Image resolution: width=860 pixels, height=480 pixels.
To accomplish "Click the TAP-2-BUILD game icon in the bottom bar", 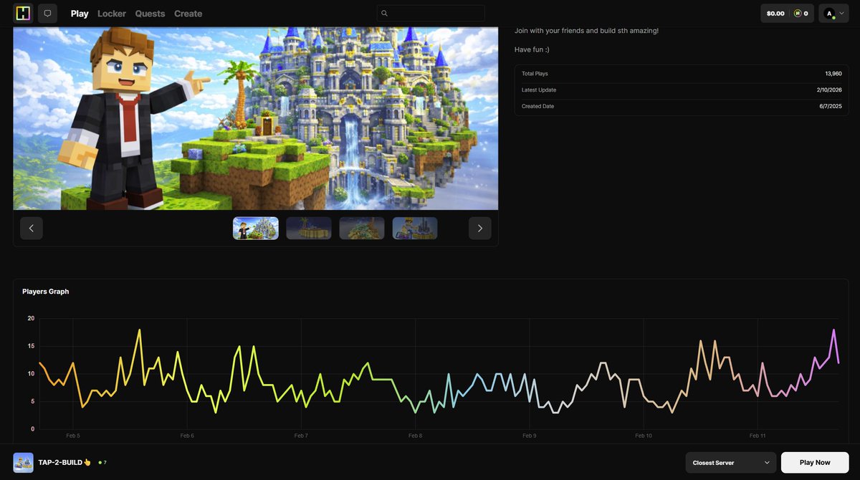I will pyautogui.click(x=24, y=462).
